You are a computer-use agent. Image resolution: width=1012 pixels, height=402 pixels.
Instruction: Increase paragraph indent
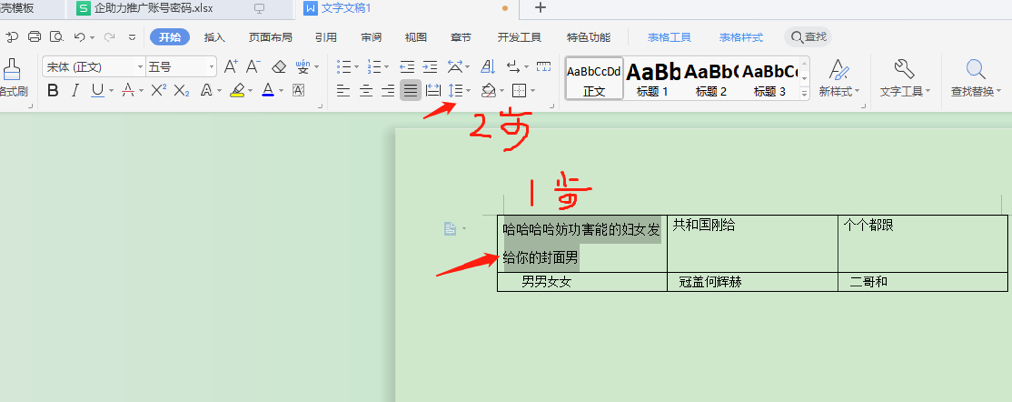[x=430, y=66]
